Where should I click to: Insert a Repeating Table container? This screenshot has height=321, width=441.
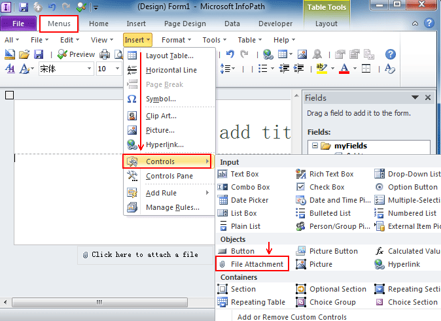click(x=252, y=302)
